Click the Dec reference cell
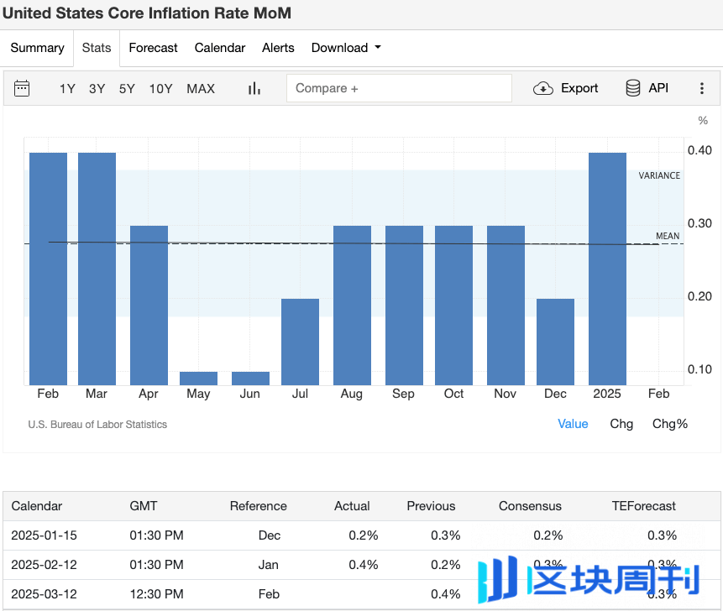 click(270, 535)
